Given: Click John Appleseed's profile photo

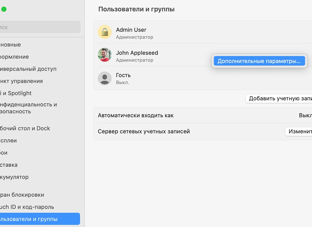Looking at the screenshot, I should pyautogui.click(x=105, y=55).
